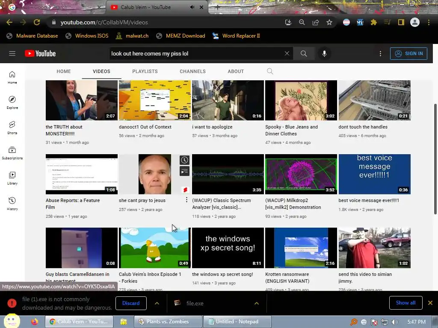Add 'she cant pray to jesus' to Watch Later
The height and width of the screenshot is (328, 438).
pos(184,160)
